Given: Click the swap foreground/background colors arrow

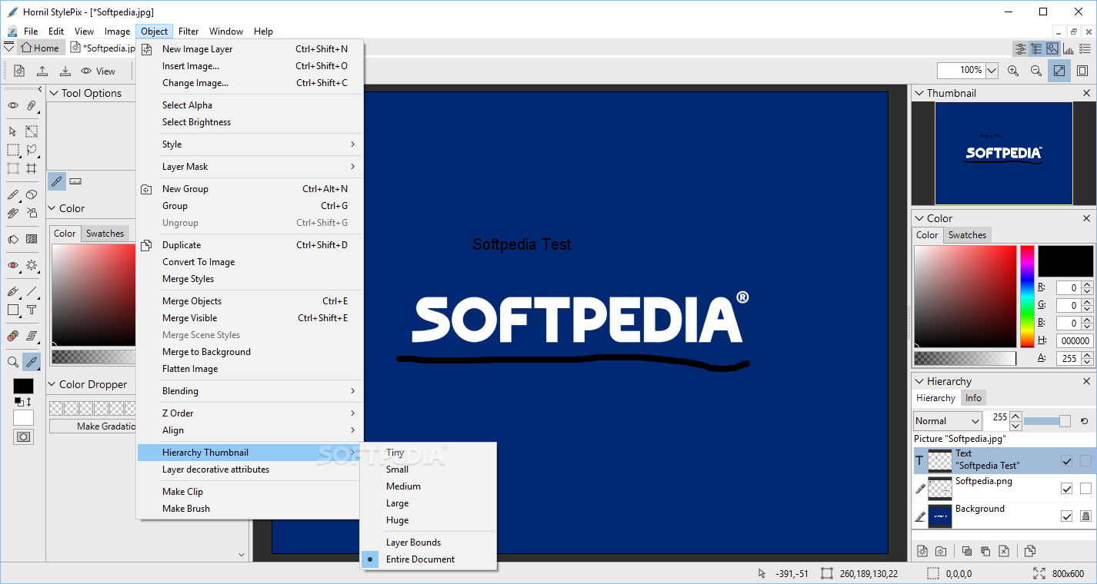Looking at the screenshot, I should point(29,402).
